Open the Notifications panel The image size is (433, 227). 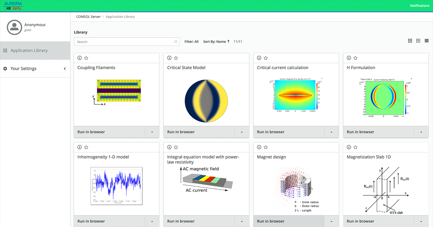point(419,5)
